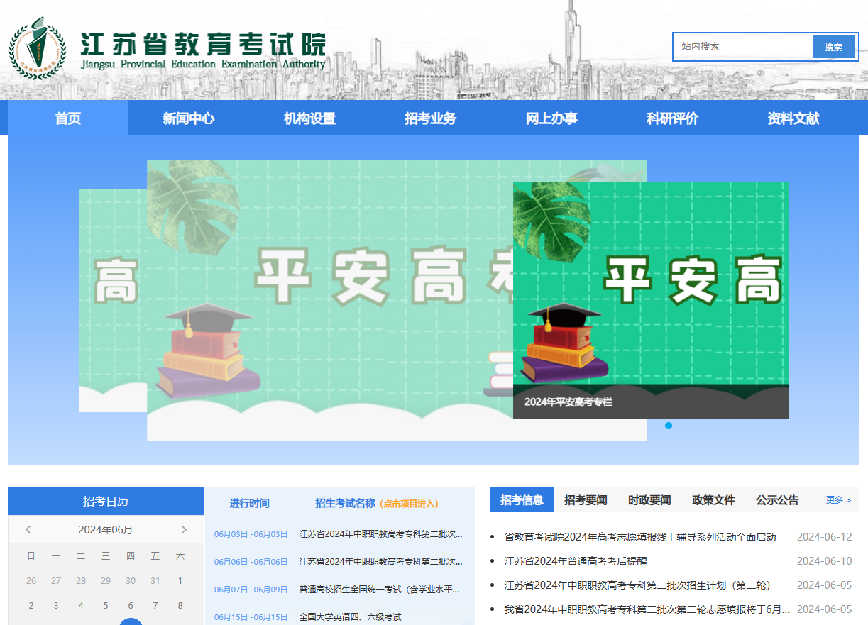
Task: Select the 资料文献 navigation tab
Action: click(x=792, y=118)
